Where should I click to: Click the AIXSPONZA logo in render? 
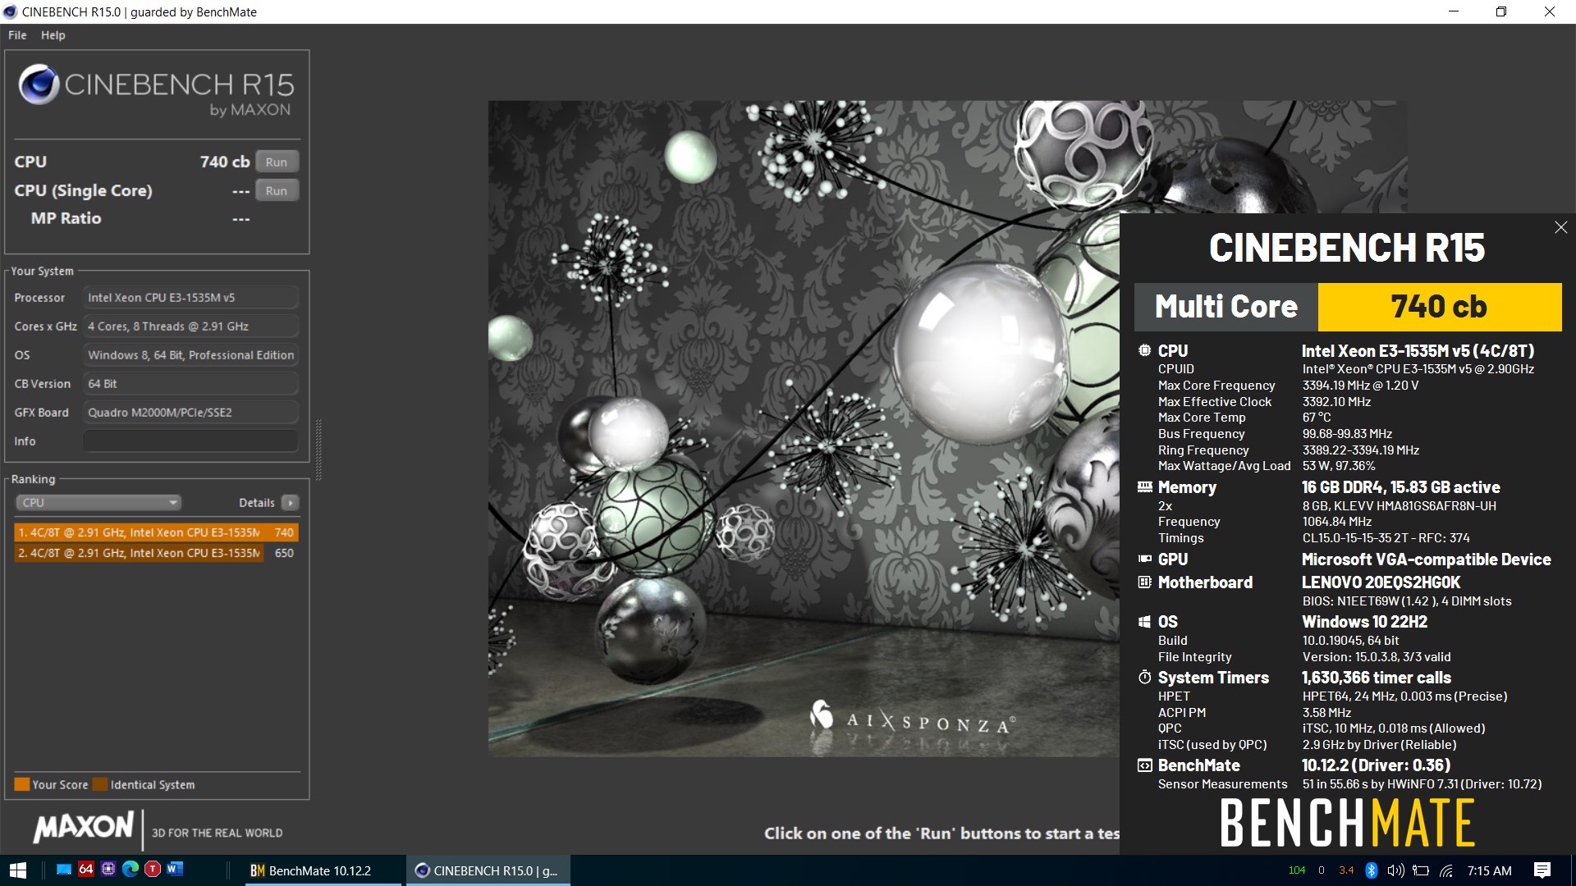(913, 718)
